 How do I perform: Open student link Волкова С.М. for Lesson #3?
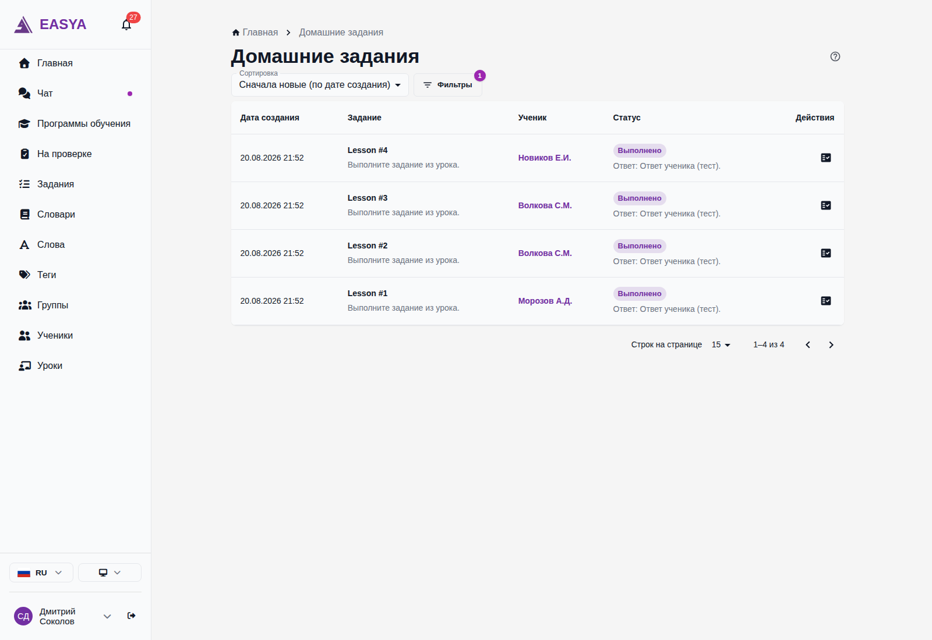pyautogui.click(x=545, y=205)
